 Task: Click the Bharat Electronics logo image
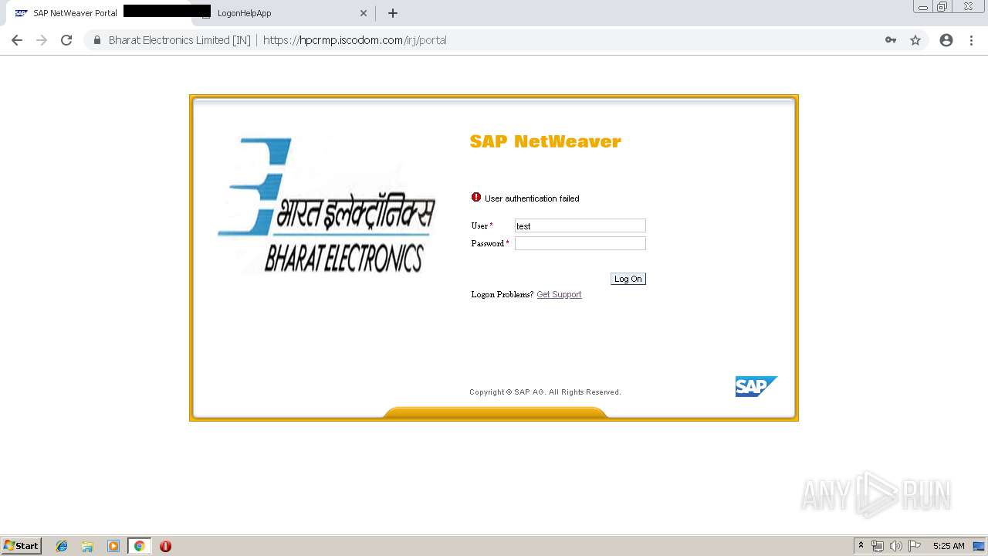tap(327, 205)
